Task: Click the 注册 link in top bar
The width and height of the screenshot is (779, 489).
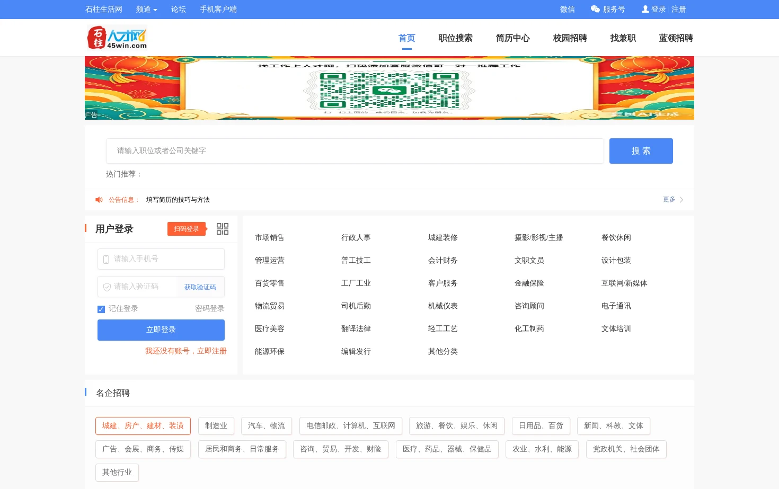Action: (x=679, y=9)
